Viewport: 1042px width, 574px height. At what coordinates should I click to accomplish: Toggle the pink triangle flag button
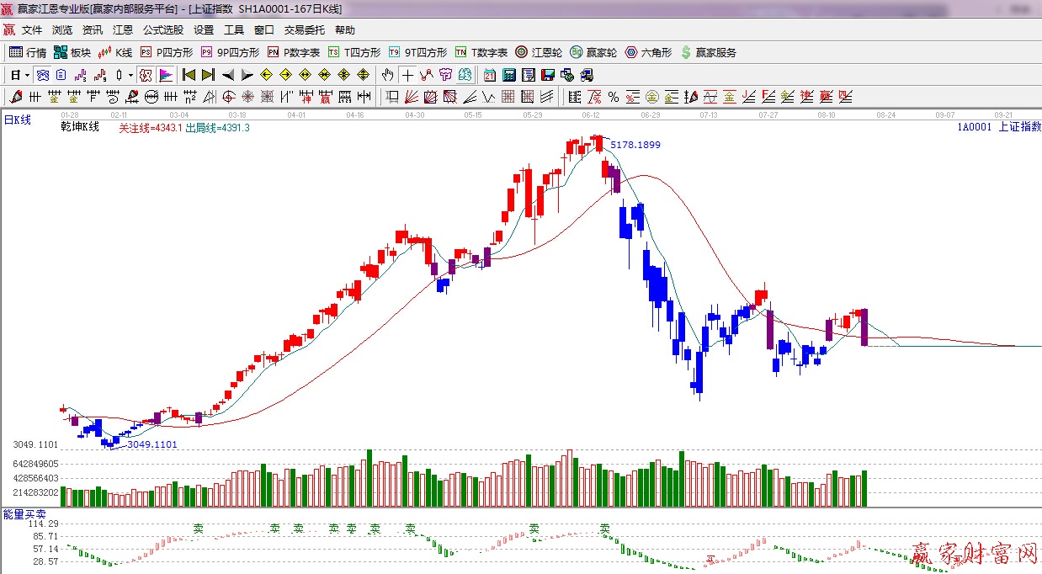click(x=165, y=75)
